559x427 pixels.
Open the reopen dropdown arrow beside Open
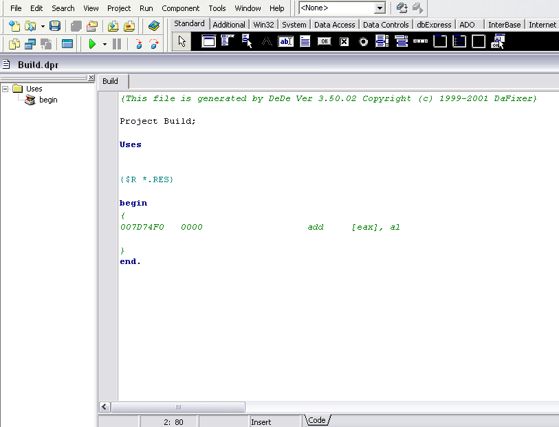click(43, 26)
